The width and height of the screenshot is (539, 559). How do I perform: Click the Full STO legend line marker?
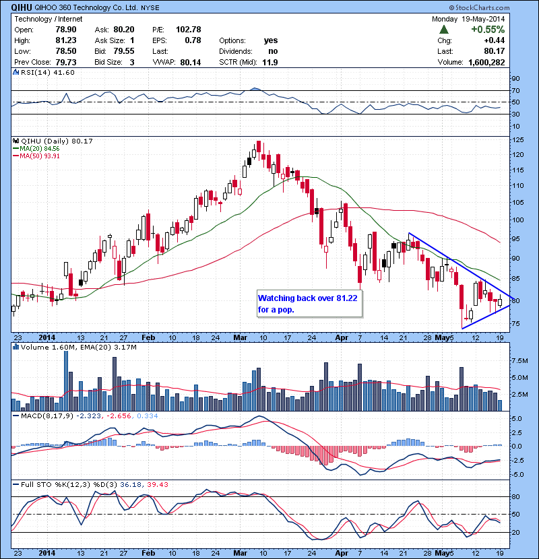click(x=15, y=485)
